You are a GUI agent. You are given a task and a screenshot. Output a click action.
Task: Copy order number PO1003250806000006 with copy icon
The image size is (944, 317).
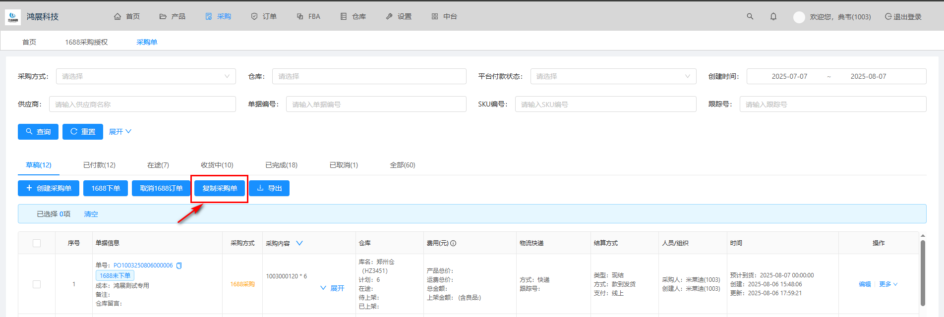(x=179, y=265)
